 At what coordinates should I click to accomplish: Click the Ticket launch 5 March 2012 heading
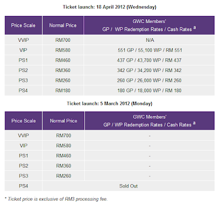point(109,103)
